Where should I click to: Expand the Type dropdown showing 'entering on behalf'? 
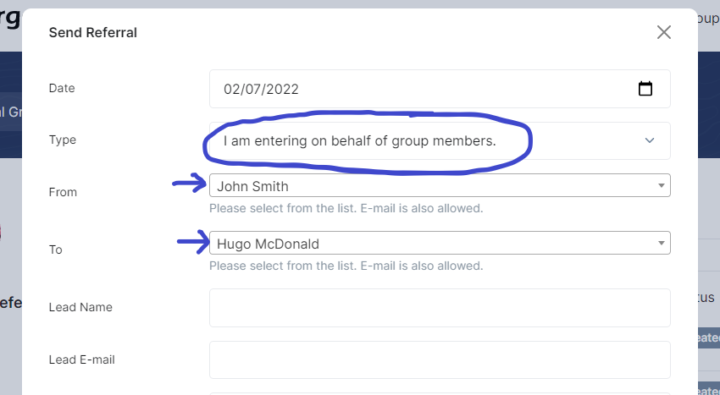(424, 141)
